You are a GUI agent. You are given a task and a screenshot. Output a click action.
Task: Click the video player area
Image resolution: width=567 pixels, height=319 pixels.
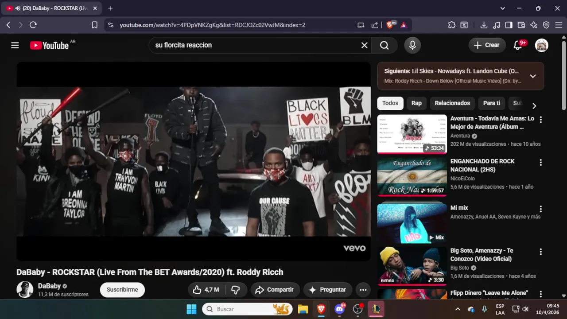click(194, 161)
